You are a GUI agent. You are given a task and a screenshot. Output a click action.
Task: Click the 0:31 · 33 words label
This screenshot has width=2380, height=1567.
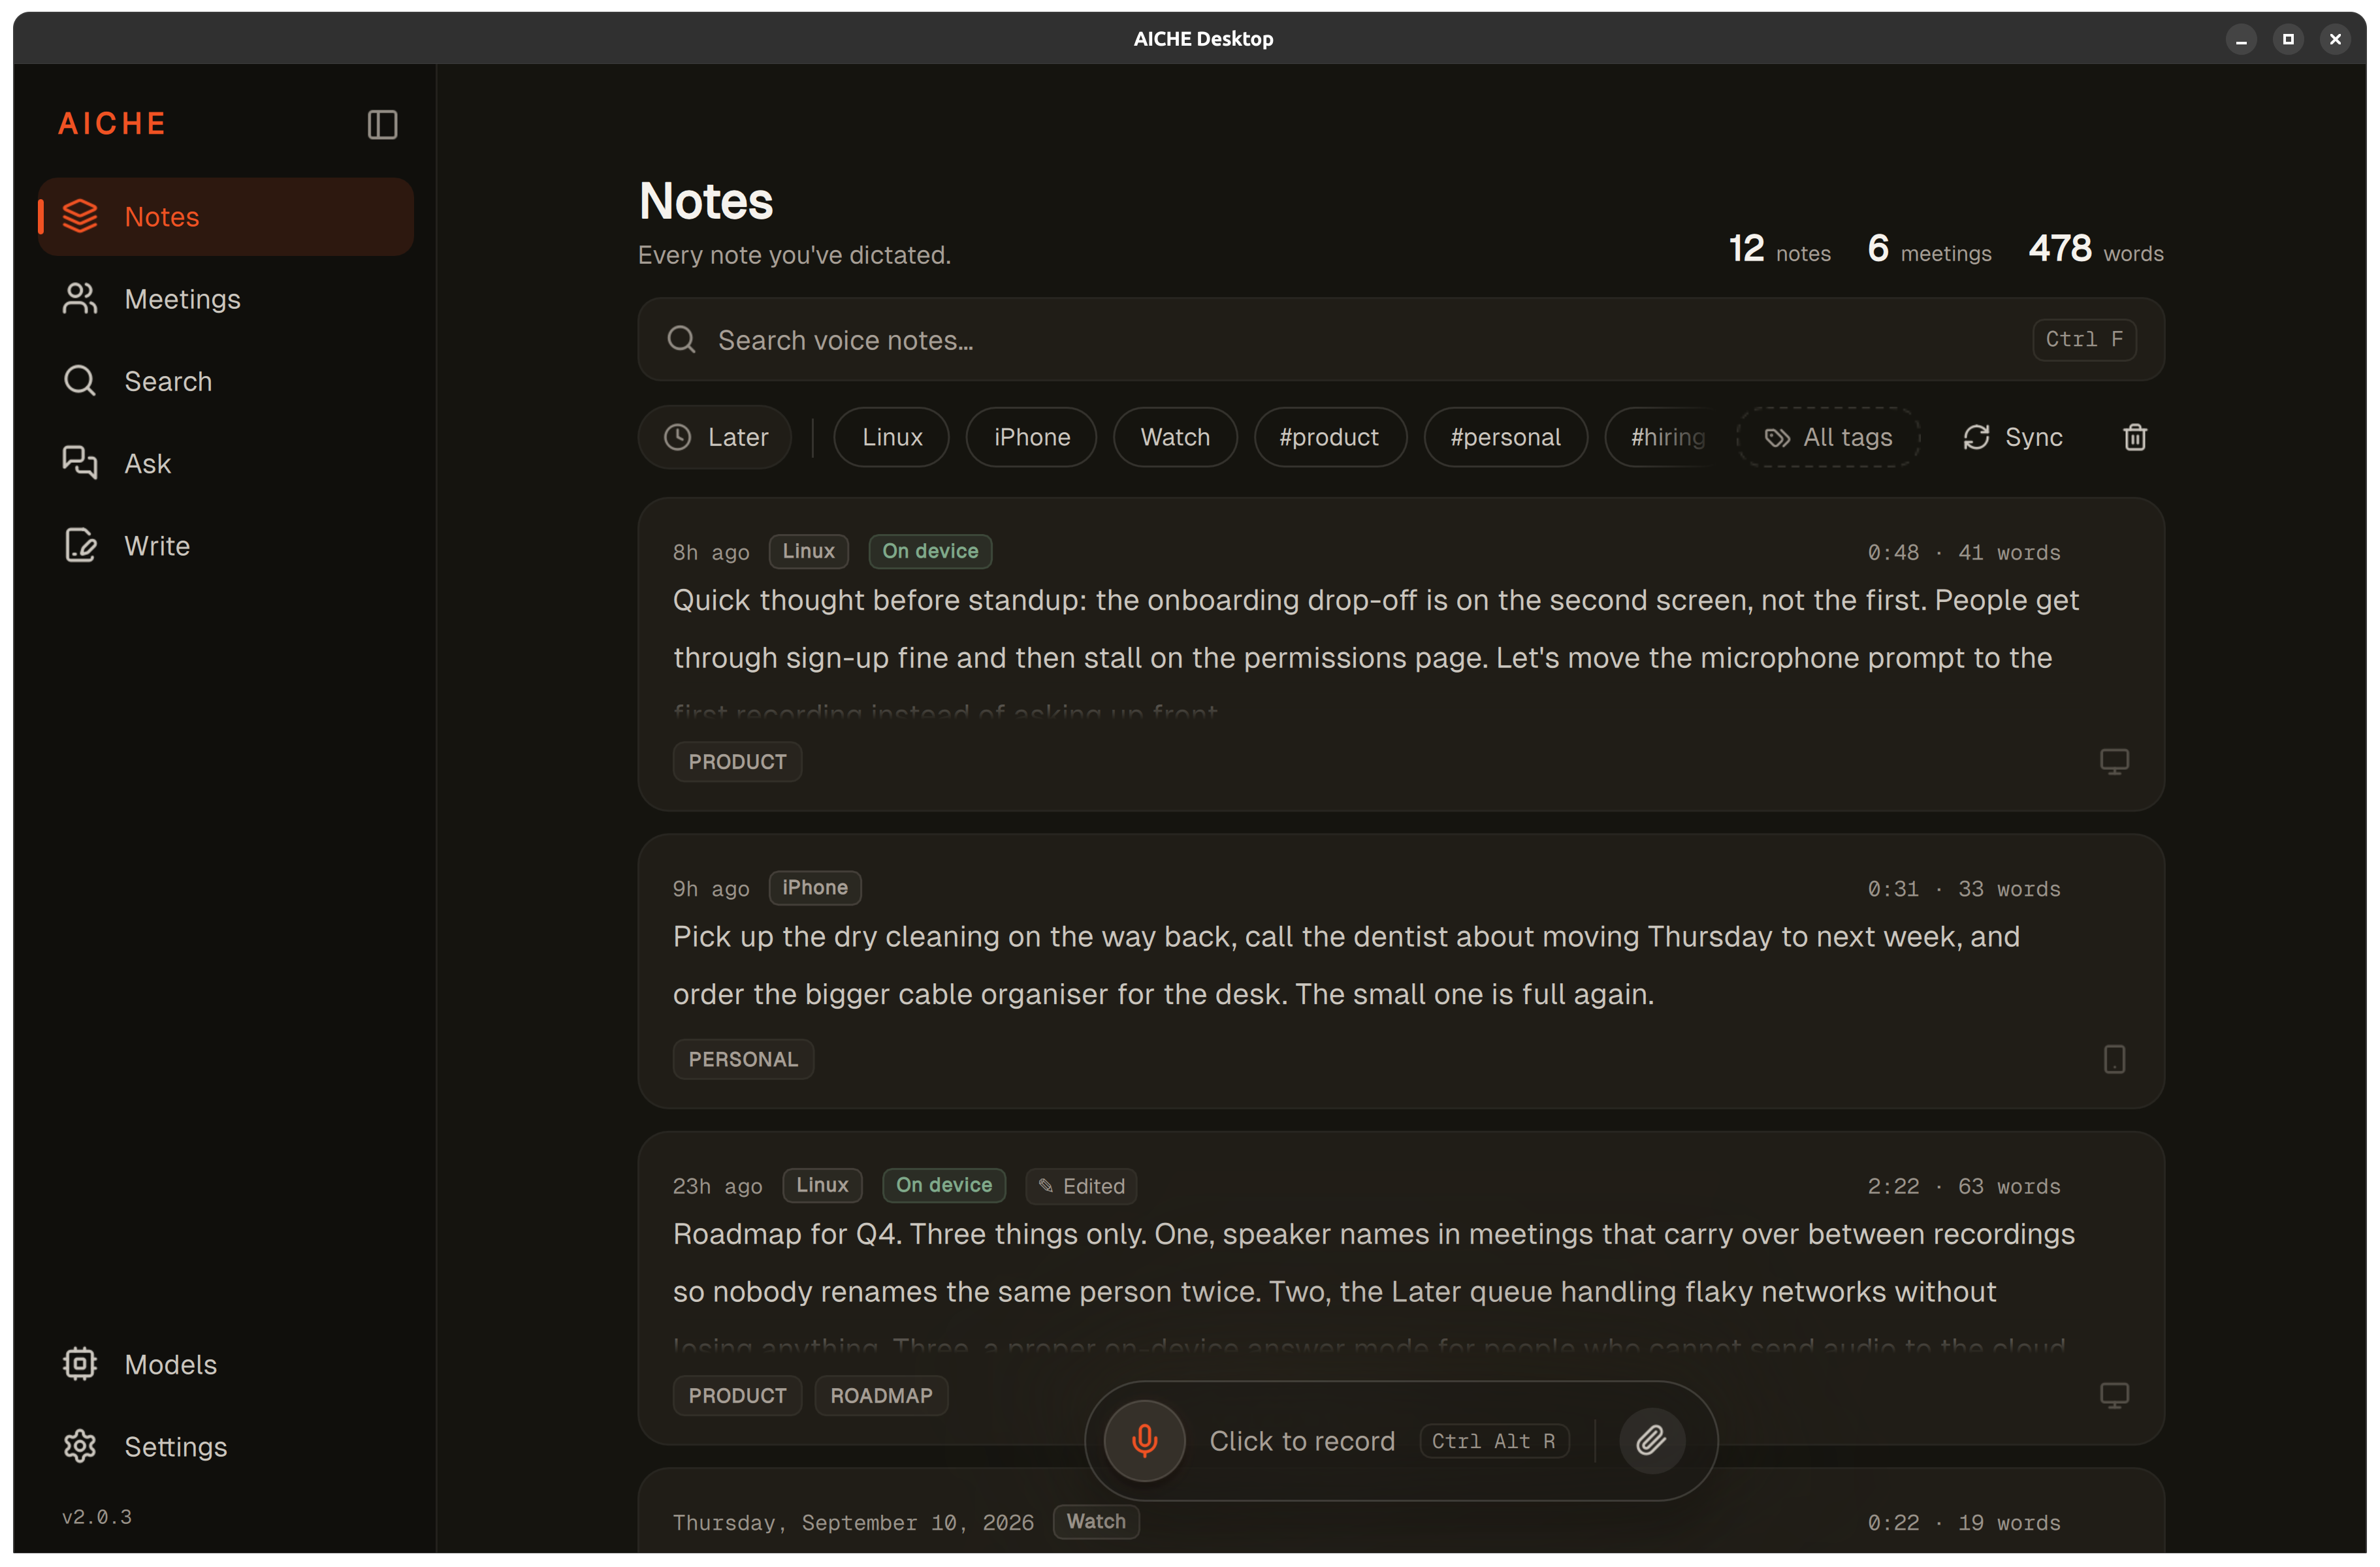(1964, 889)
